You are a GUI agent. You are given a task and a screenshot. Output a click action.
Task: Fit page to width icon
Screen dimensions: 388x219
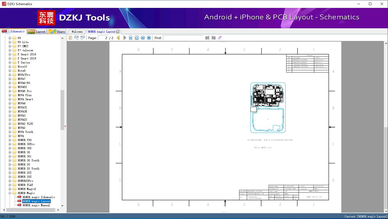click(x=131, y=38)
